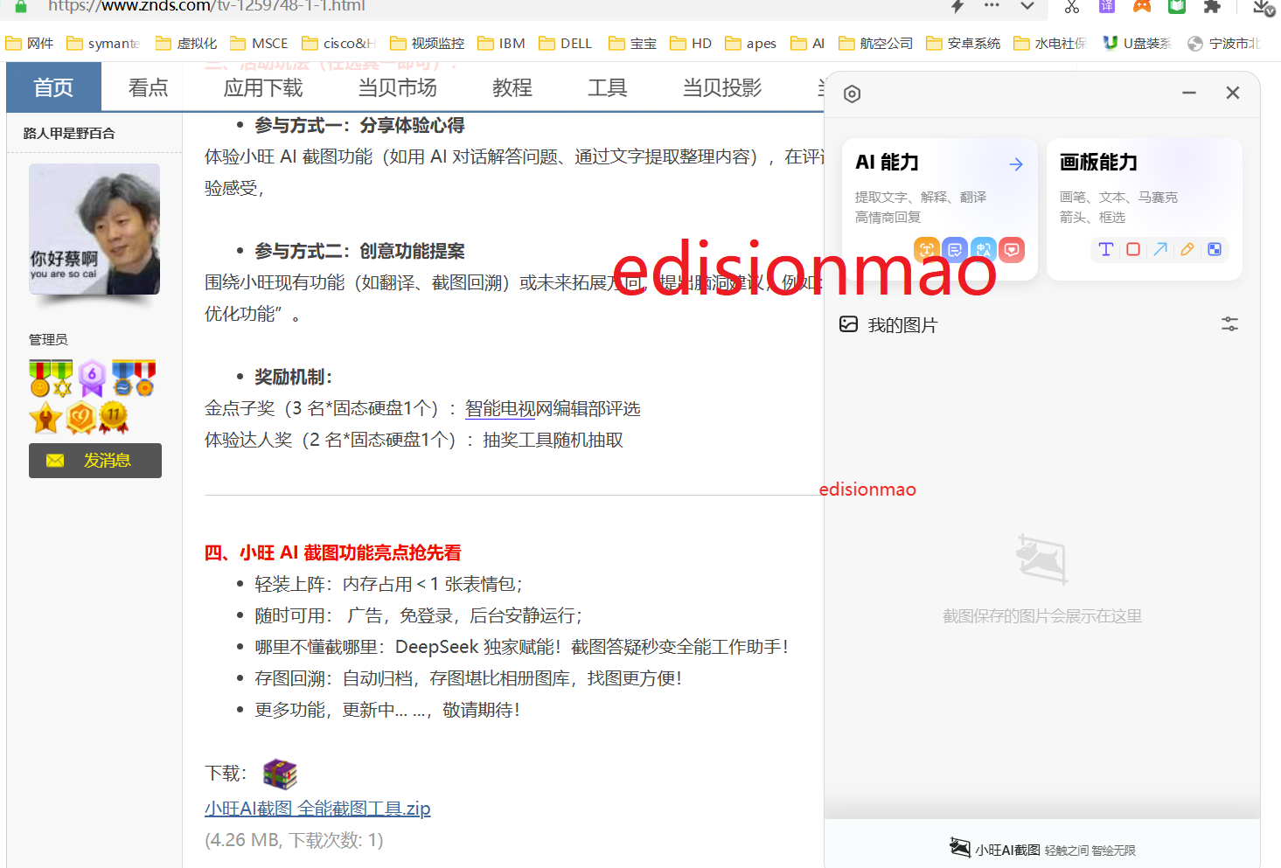1281x868 pixels.
Task: Switch to the 看点 nav tab
Action: click(148, 87)
